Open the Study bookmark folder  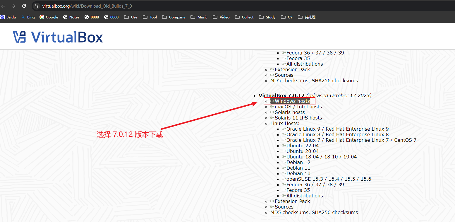click(x=267, y=17)
